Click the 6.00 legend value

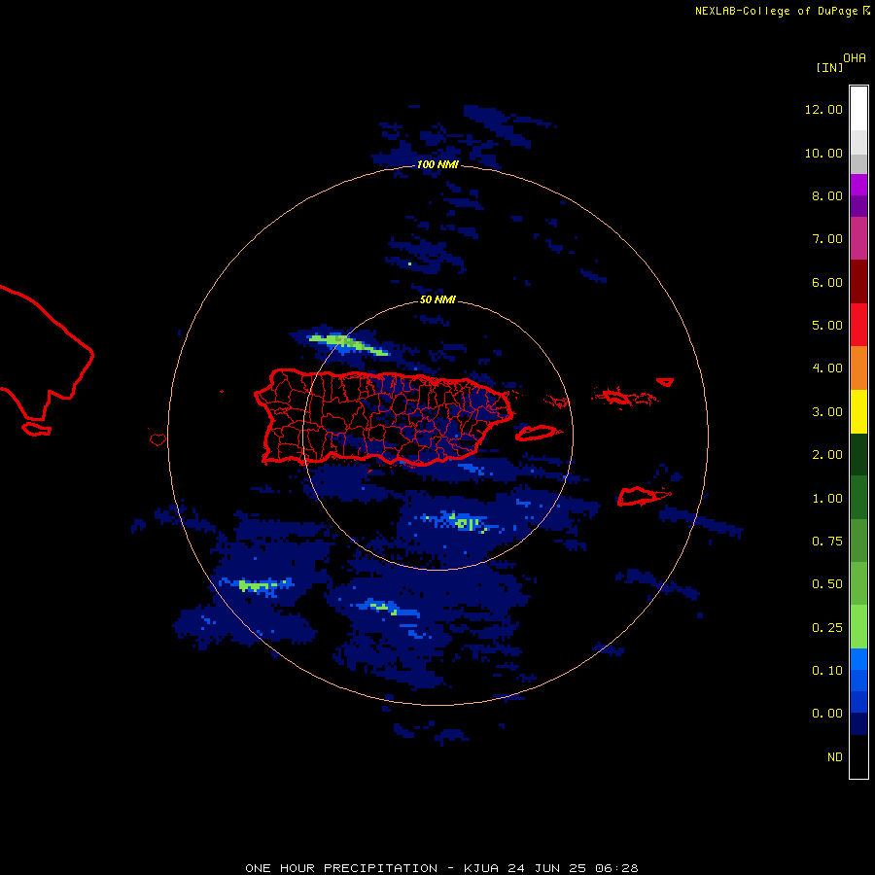(827, 282)
